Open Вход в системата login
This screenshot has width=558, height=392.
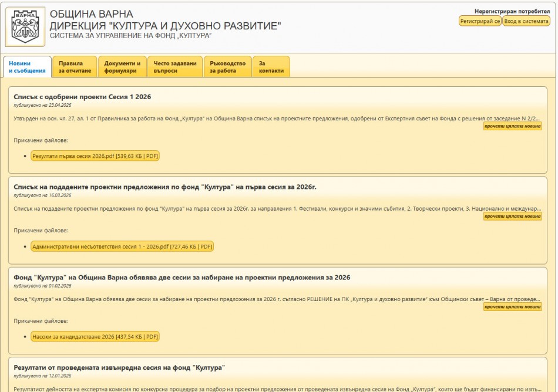click(526, 21)
